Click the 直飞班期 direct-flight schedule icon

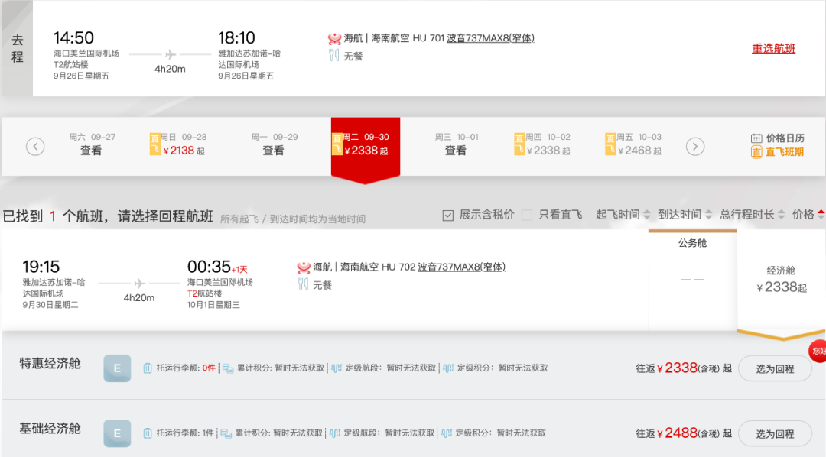tap(756, 151)
